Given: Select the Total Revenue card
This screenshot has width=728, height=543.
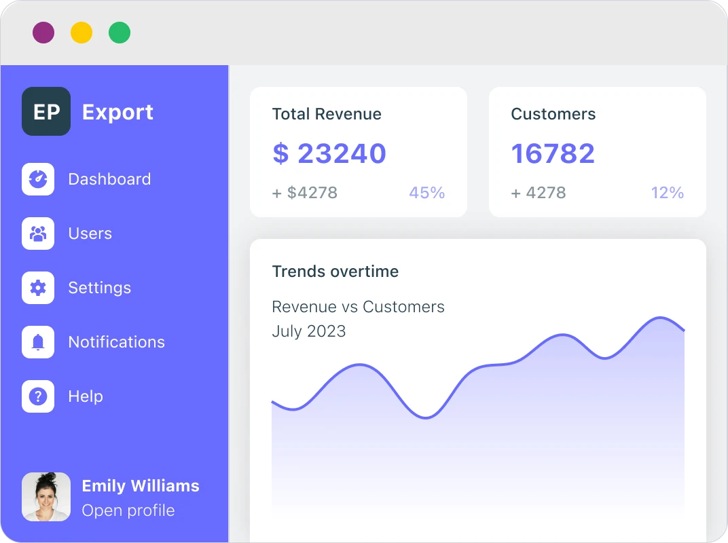Looking at the screenshot, I should 359,152.
